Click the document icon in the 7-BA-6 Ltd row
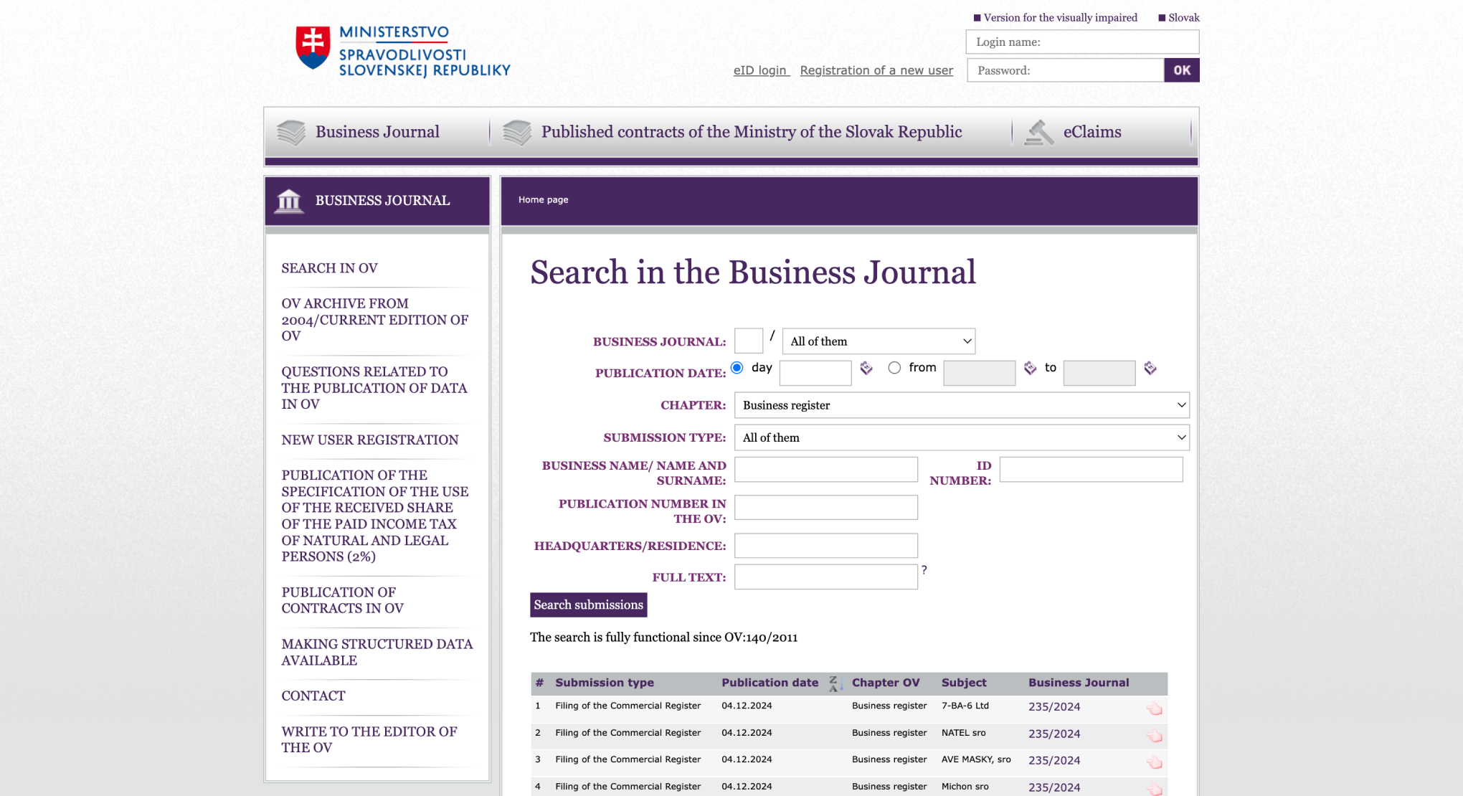The height and width of the screenshot is (796, 1463). pyautogui.click(x=1154, y=709)
